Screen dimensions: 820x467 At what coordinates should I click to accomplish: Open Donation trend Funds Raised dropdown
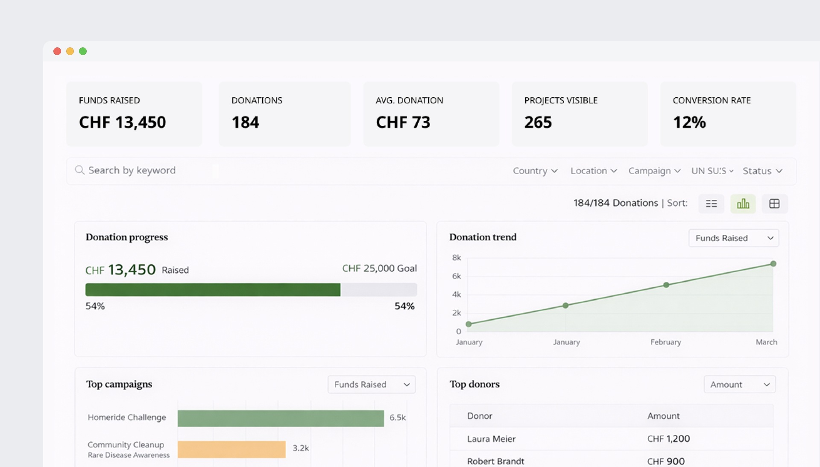(x=733, y=238)
